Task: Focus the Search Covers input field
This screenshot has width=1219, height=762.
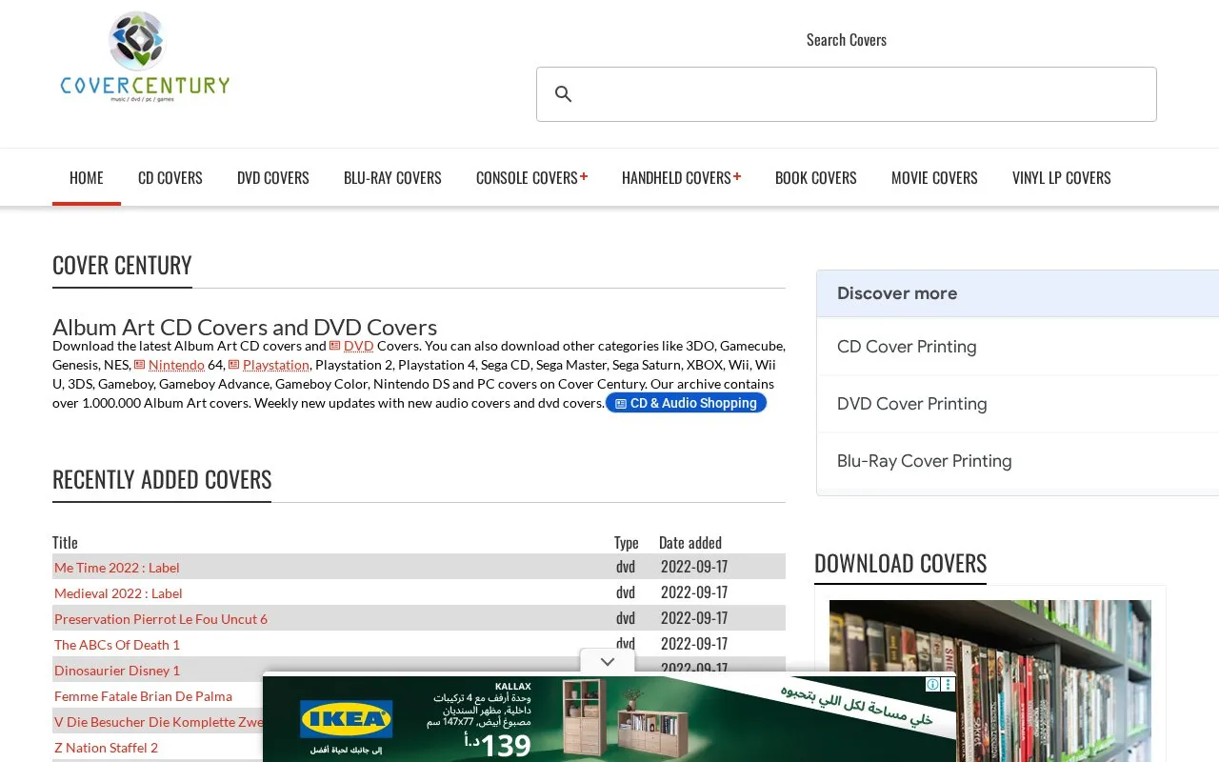Action: tap(846, 94)
